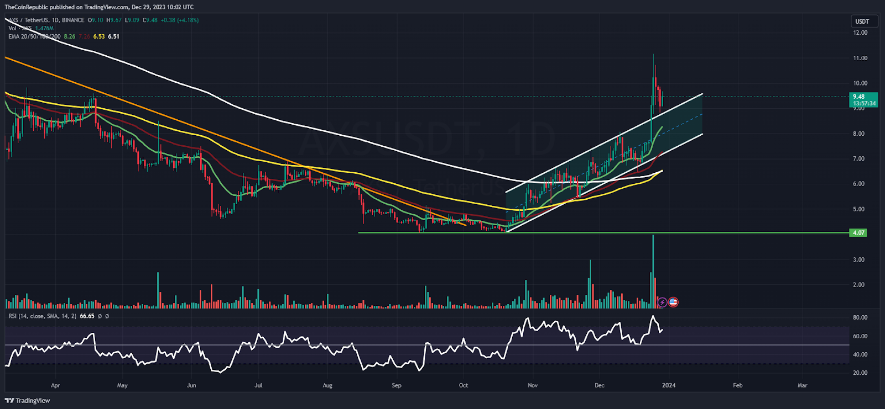Click the 2024 label on time axis
885x409 pixels.
click(669, 385)
